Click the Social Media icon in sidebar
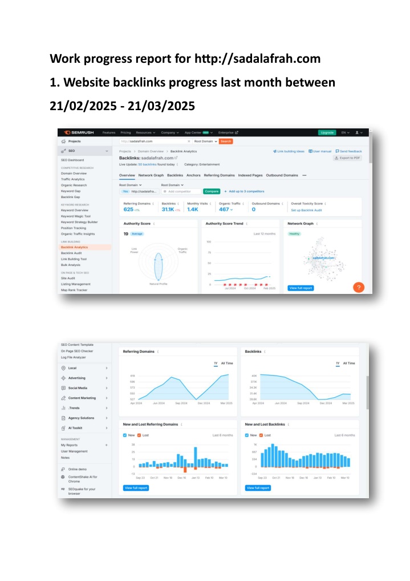 [x=63, y=388]
